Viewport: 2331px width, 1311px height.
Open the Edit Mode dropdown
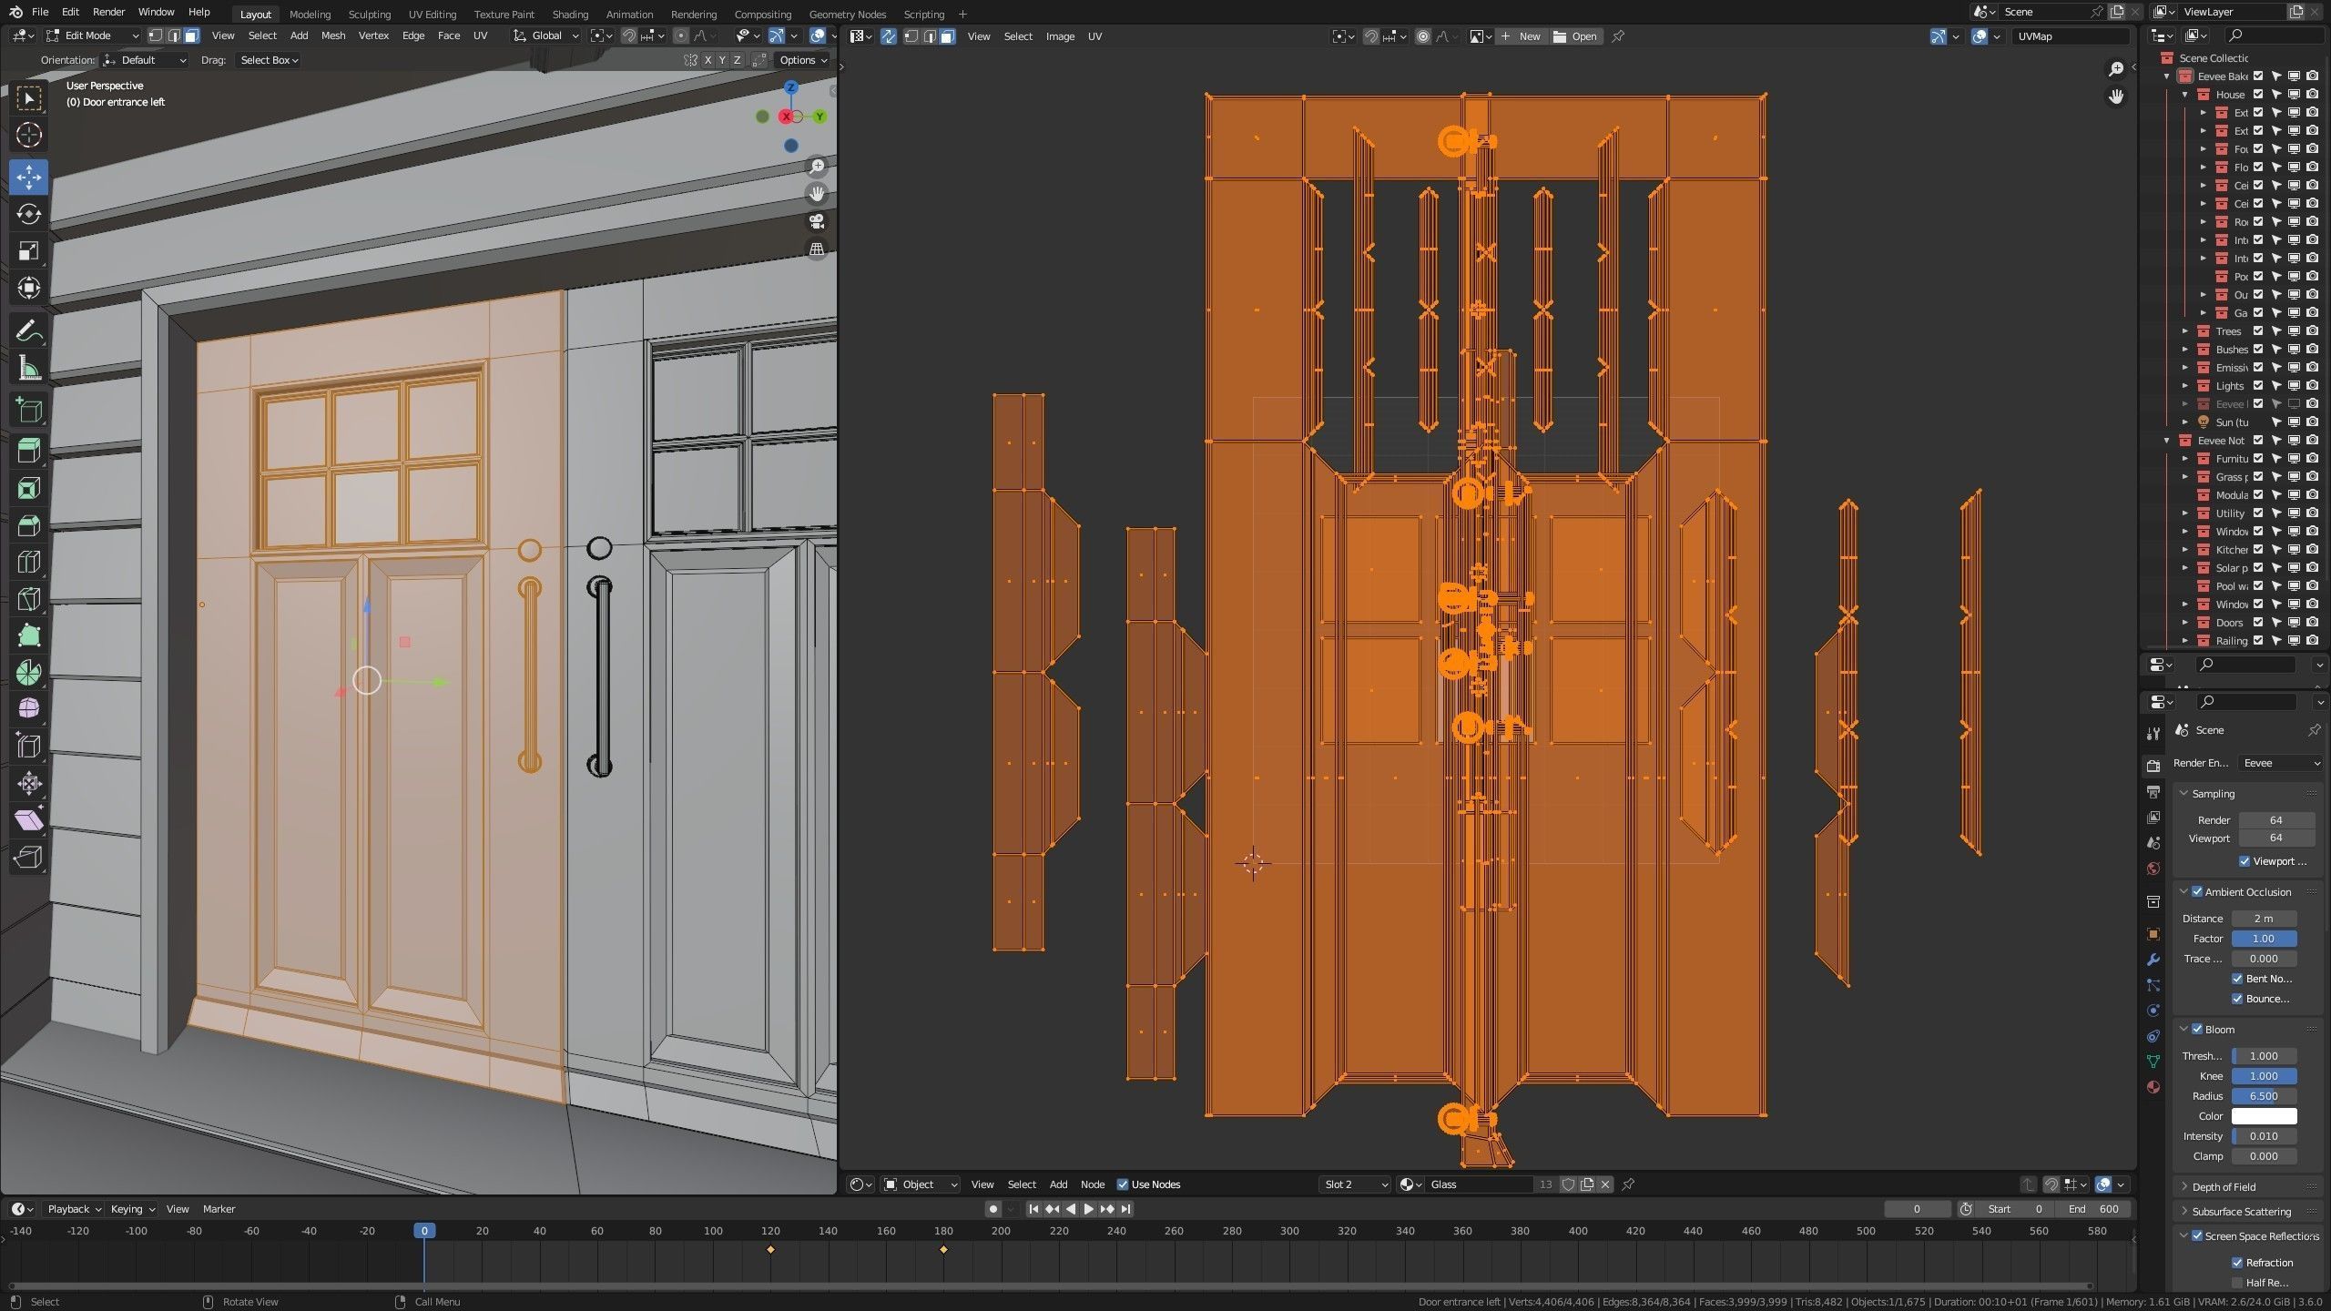[x=93, y=36]
